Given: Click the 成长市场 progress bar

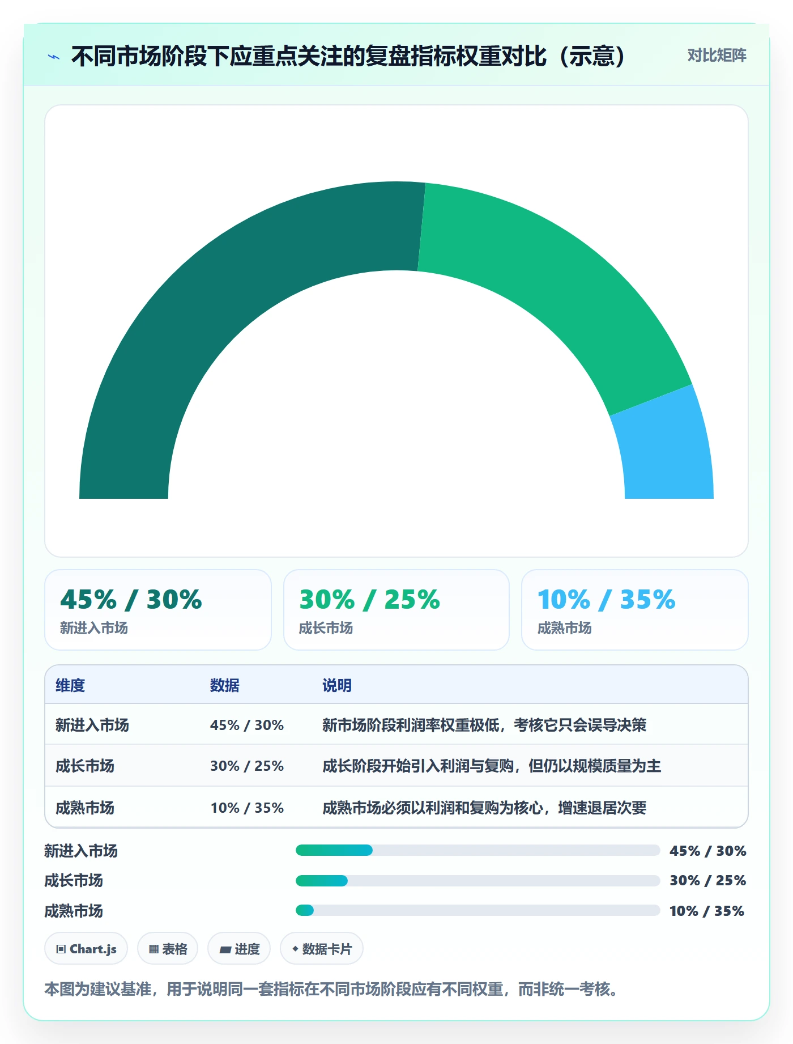Looking at the screenshot, I should click(477, 880).
